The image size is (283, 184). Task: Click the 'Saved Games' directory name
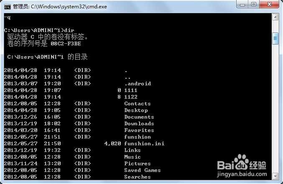(143, 170)
